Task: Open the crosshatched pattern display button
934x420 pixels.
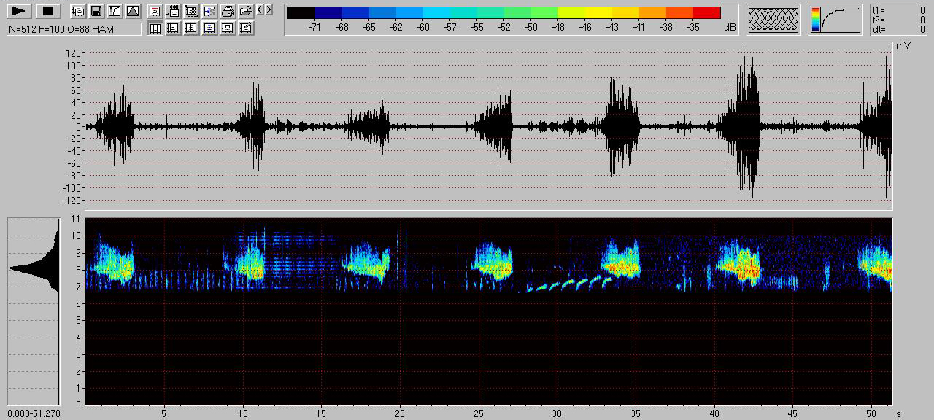Action: click(773, 20)
